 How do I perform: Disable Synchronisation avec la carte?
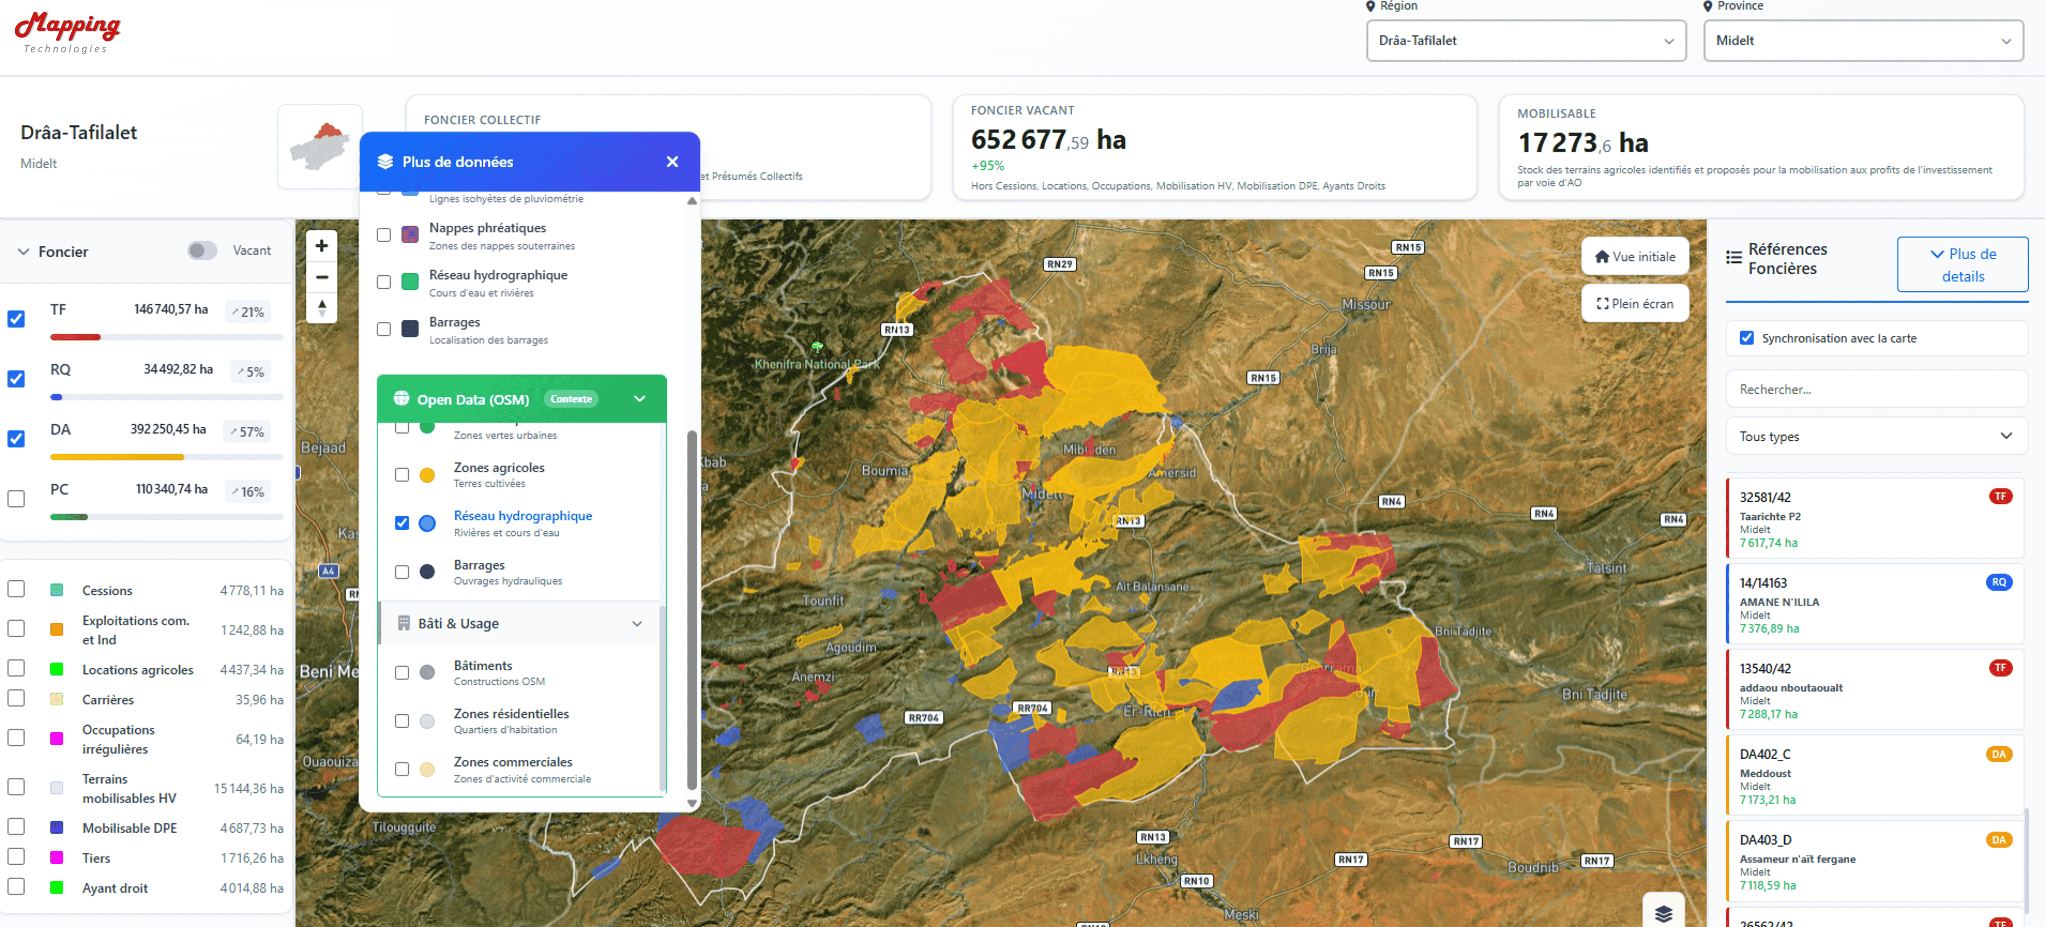1747,338
